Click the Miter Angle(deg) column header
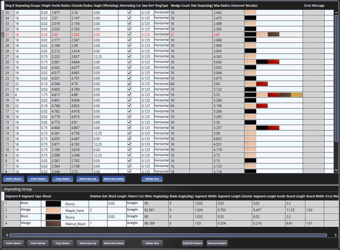This screenshot has height=250, width=340. (156, 196)
